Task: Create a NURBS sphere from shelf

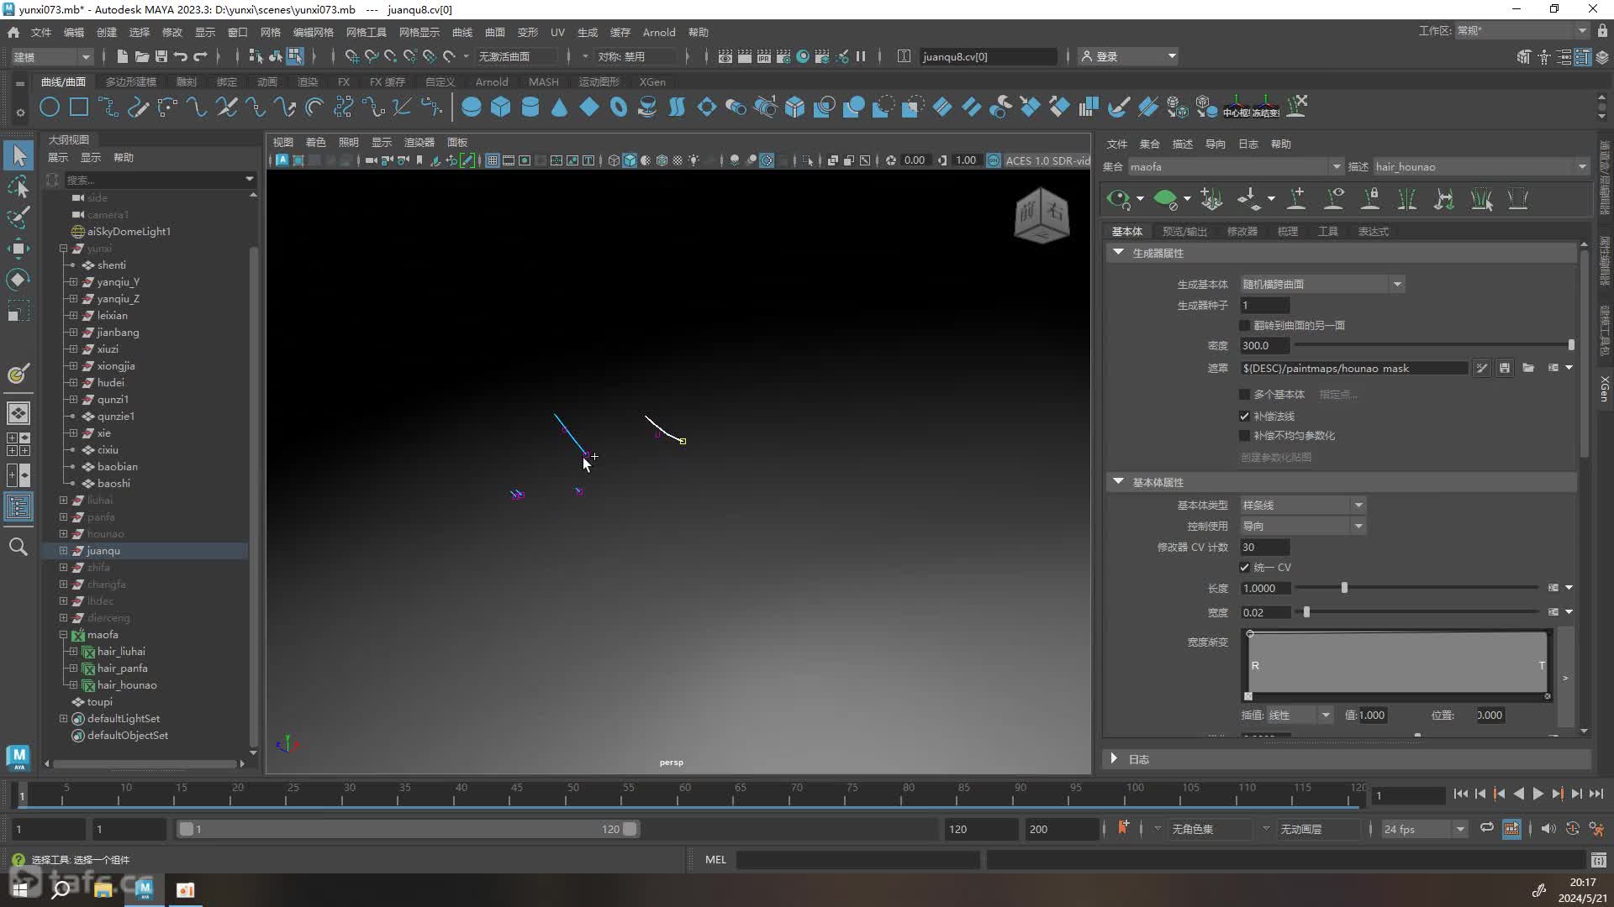Action: 472,107
